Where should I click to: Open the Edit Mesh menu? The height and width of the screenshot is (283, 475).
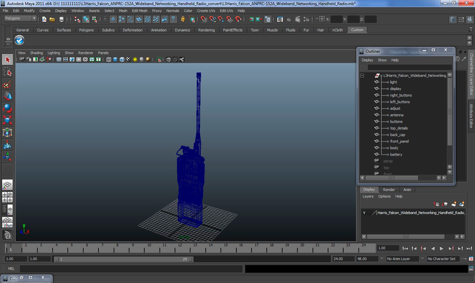pyautogui.click(x=140, y=11)
